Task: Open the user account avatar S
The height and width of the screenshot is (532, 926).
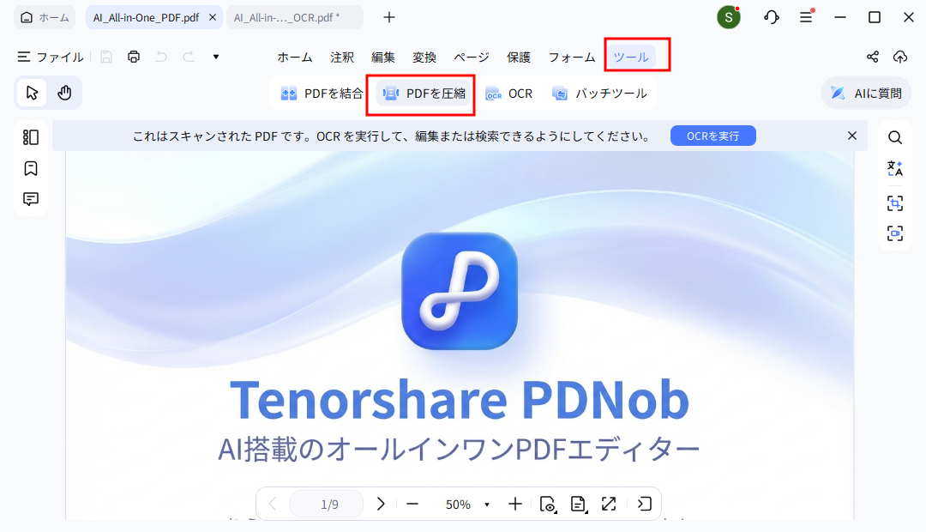Action: pos(728,18)
